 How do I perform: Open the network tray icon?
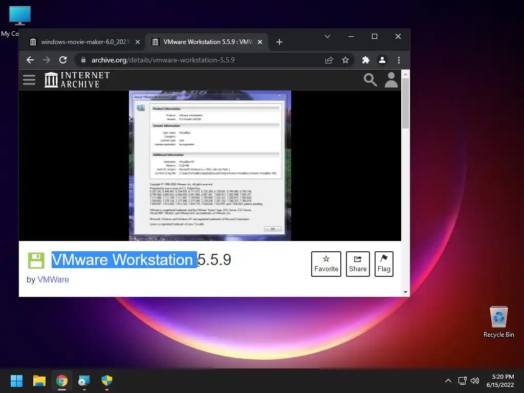pyautogui.click(x=463, y=381)
